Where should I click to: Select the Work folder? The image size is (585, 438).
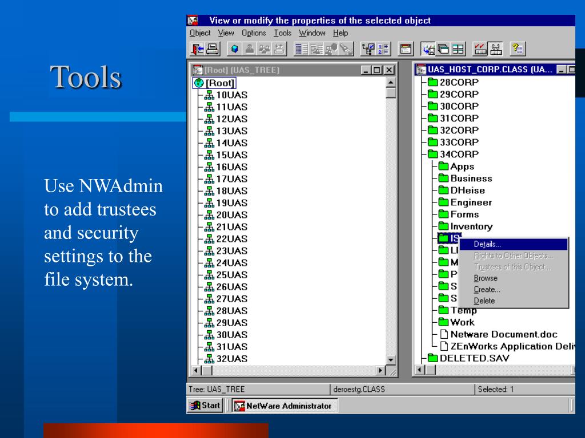[456, 322]
